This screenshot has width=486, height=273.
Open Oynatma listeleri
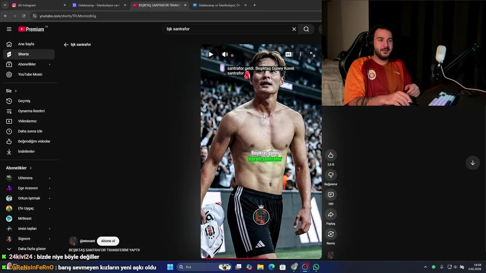(x=29, y=111)
